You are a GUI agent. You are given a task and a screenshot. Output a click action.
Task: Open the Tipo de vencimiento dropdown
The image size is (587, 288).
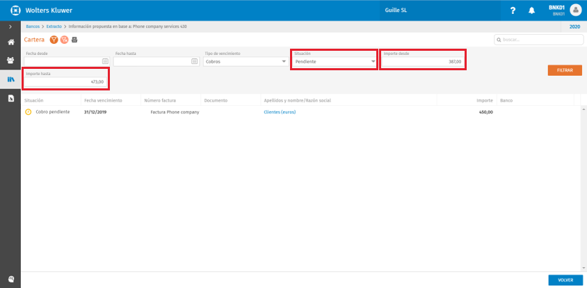pyautogui.click(x=246, y=61)
